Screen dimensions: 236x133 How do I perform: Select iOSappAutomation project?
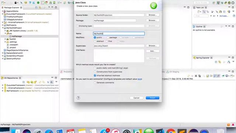coord(15,20)
